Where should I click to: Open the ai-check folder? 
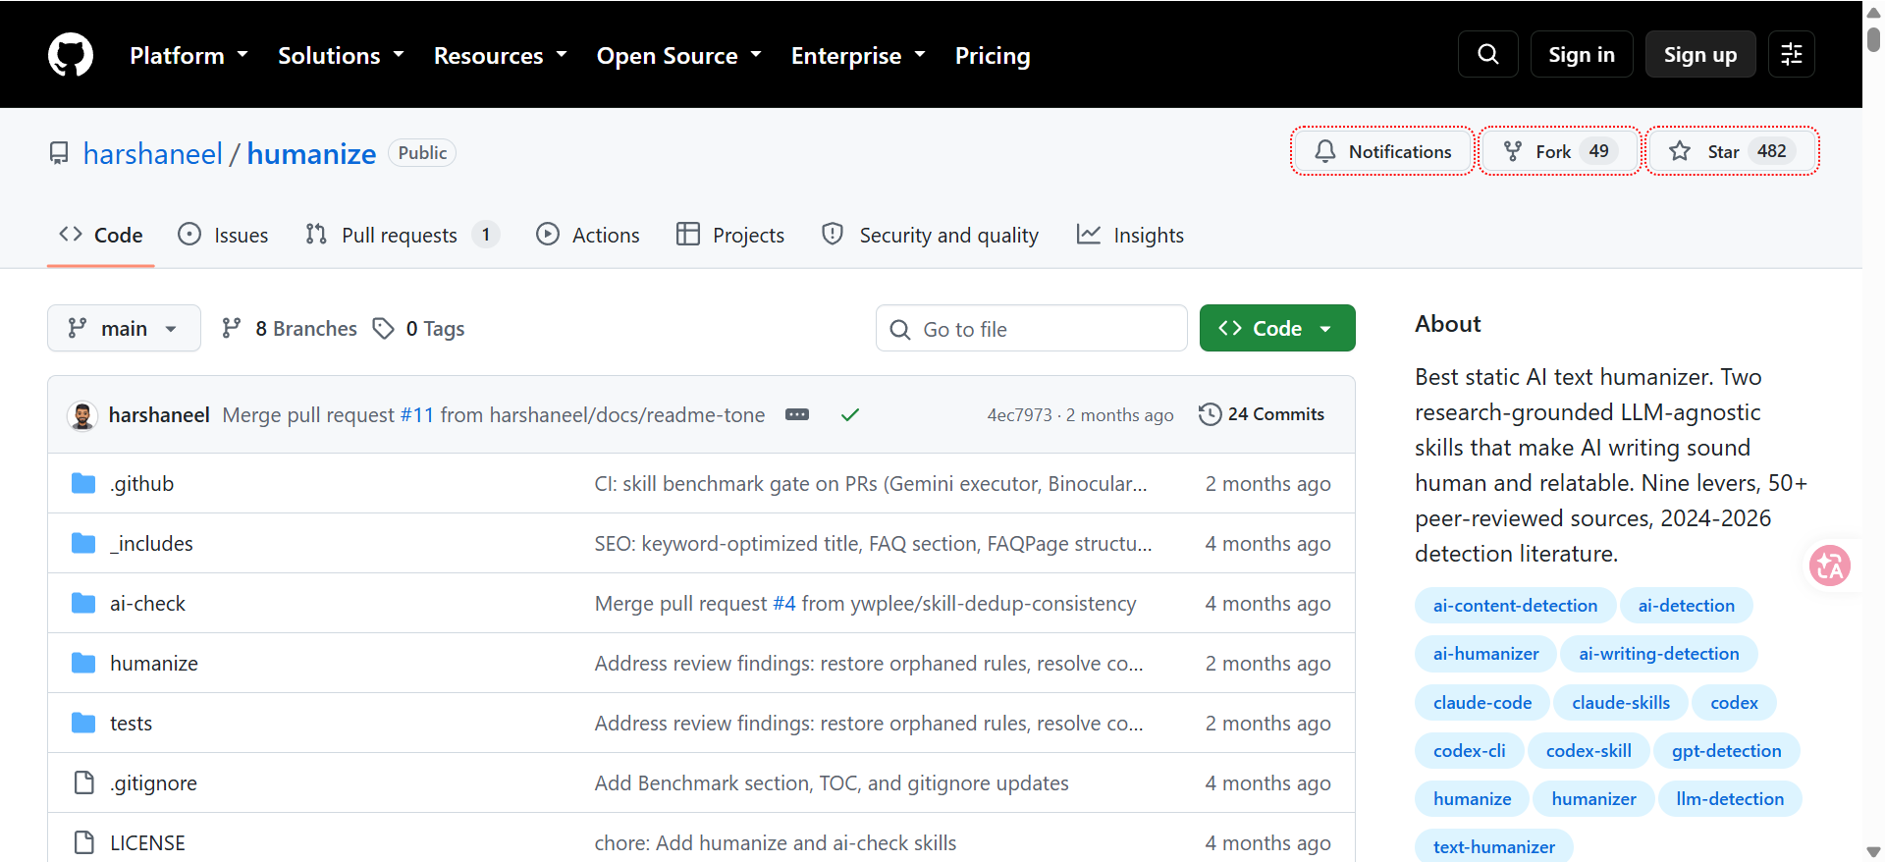coord(147,603)
